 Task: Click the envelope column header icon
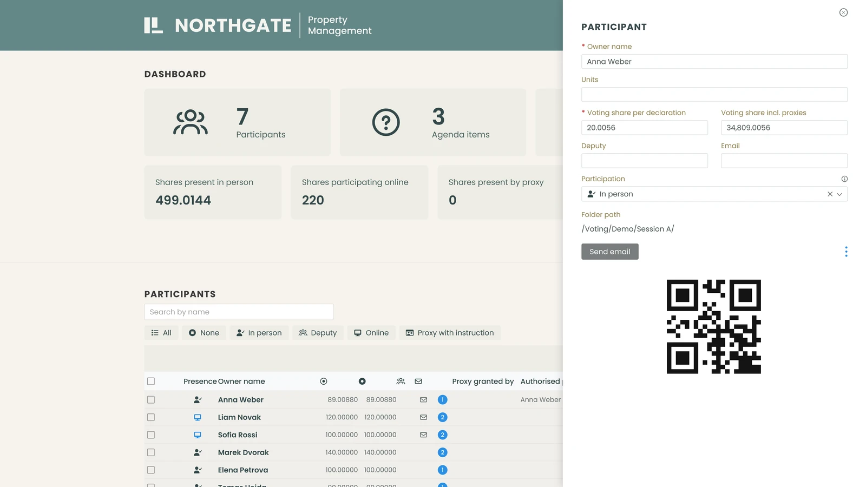[x=418, y=381]
